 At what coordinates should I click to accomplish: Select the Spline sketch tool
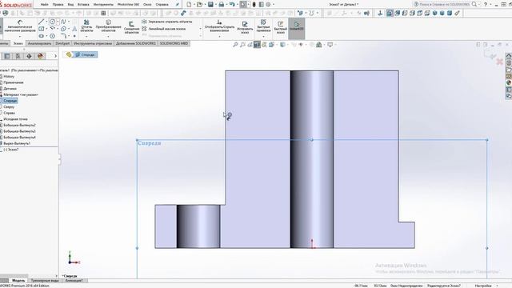[63, 22]
